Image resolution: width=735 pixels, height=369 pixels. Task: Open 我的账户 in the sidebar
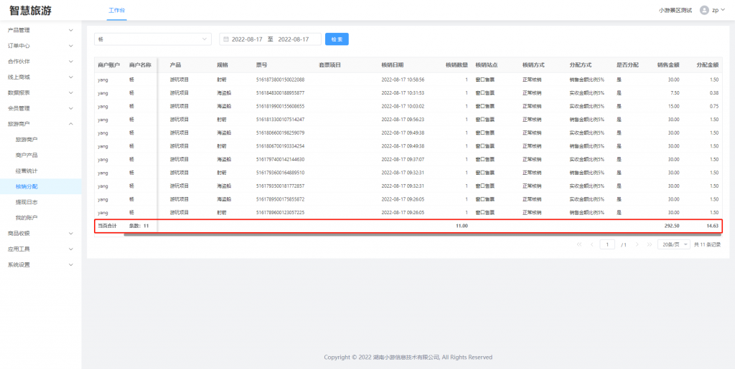(27, 217)
